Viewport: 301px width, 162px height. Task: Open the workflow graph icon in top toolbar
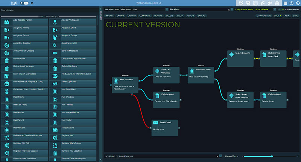(x=262, y=3)
